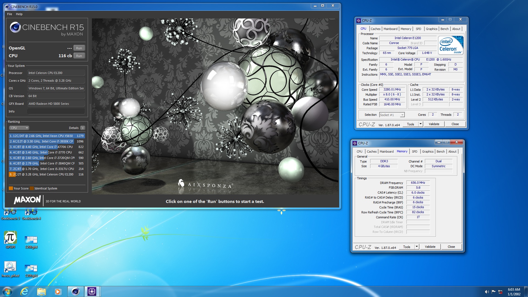Viewport: 528px width, 297px height.
Task: Click the Intel Celeron logo in CPU-Z
Action: (x=451, y=45)
